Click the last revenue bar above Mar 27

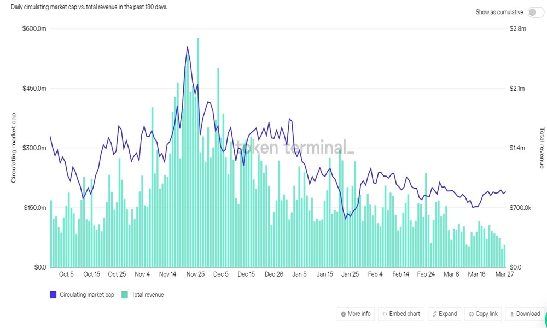pos(504,256)
